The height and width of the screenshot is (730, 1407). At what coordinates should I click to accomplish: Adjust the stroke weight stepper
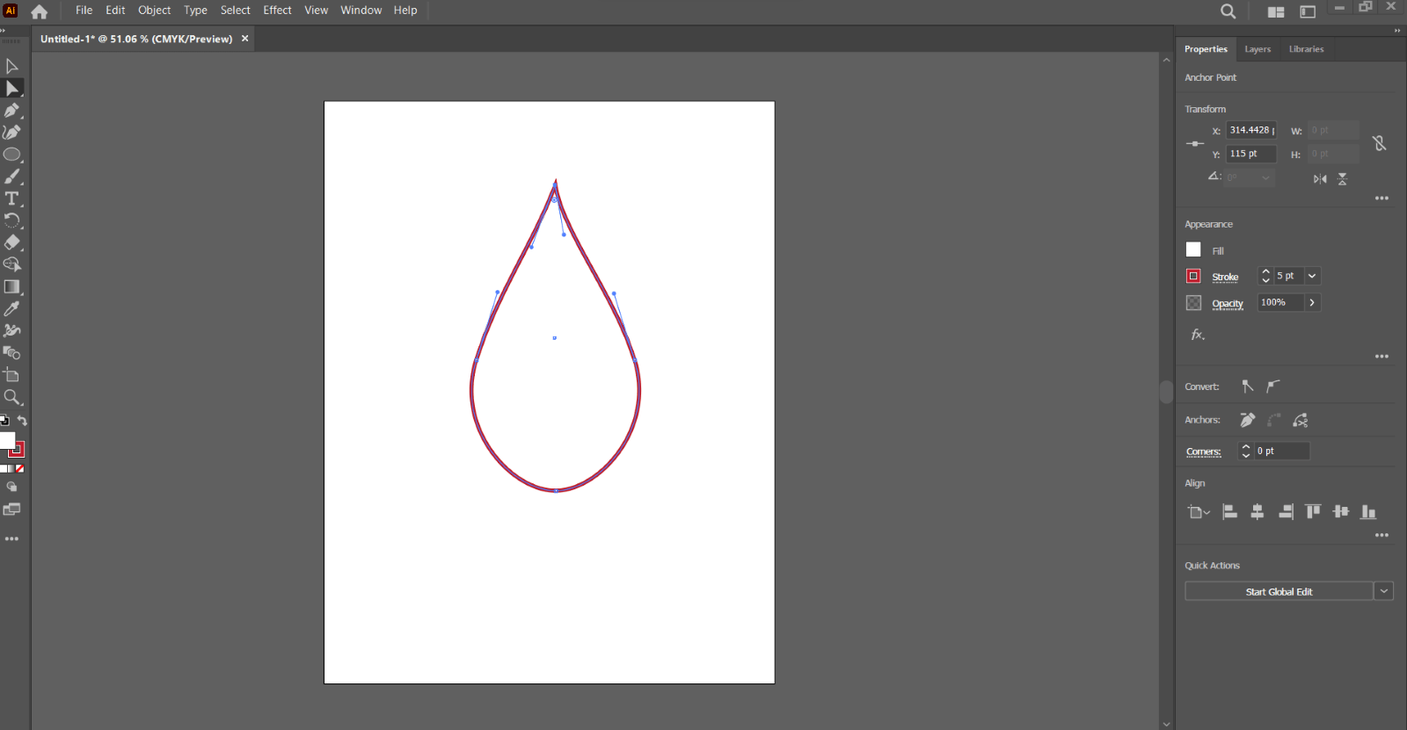pyautogui.click(x=1265, y=276)
